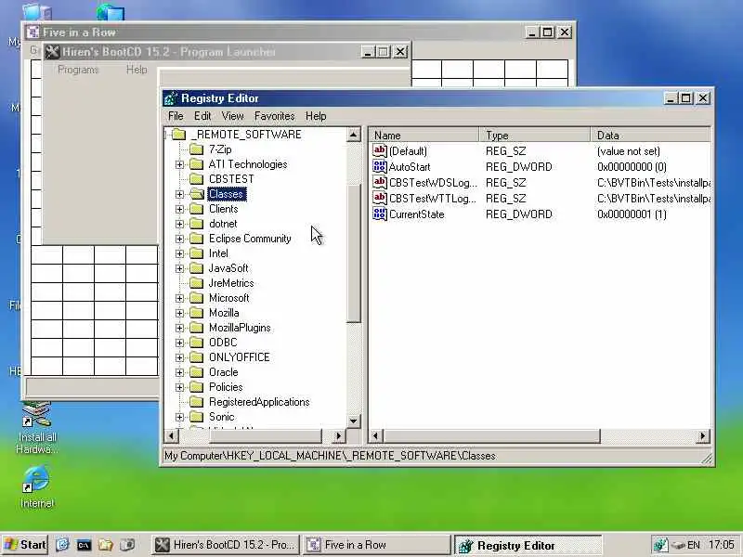Click the EN language indicator in tray

tap(694, 545)
